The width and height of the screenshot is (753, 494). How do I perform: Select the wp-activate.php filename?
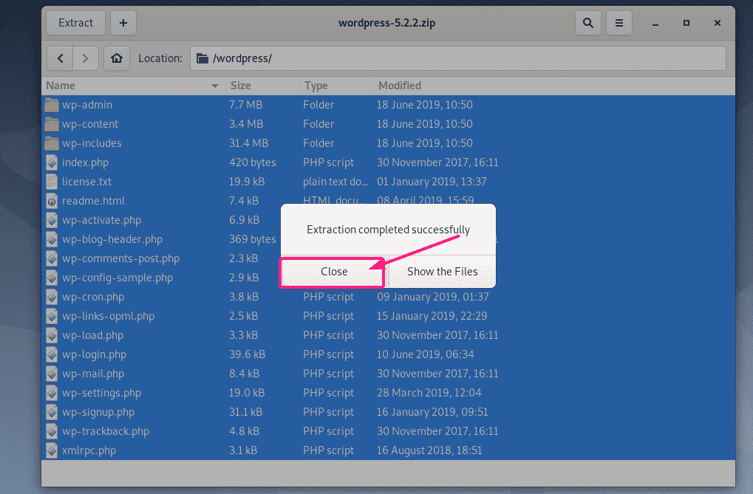101,220
